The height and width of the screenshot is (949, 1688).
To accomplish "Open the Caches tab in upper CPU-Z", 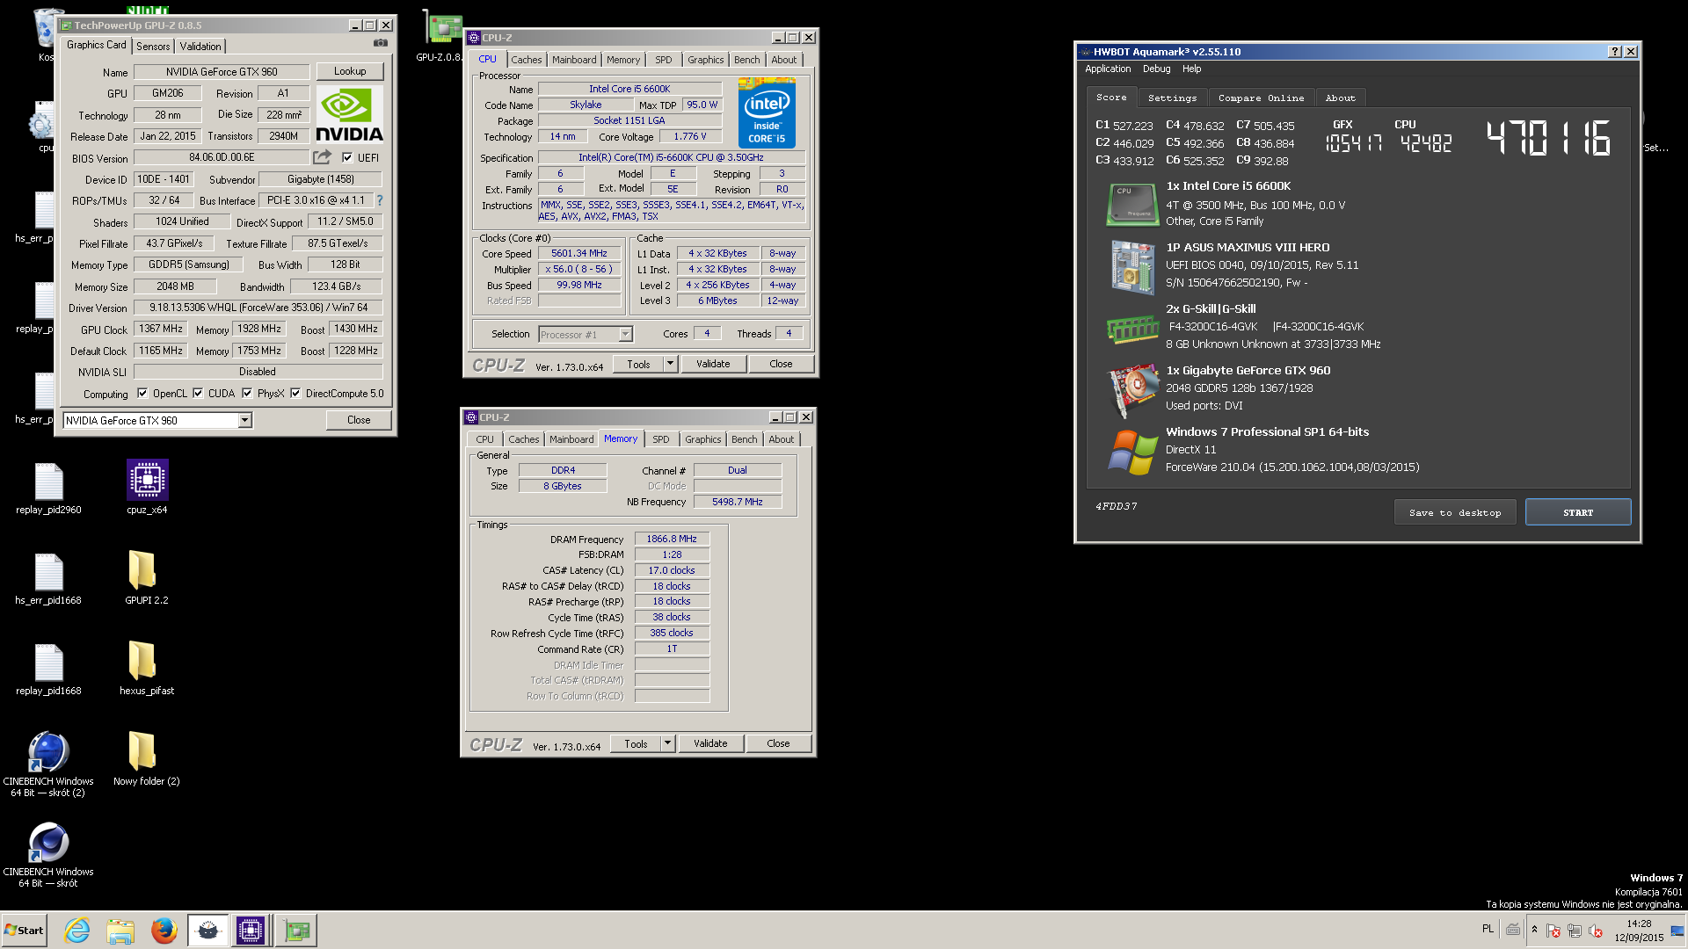I will pyautogui.click(x=527, y=60).
